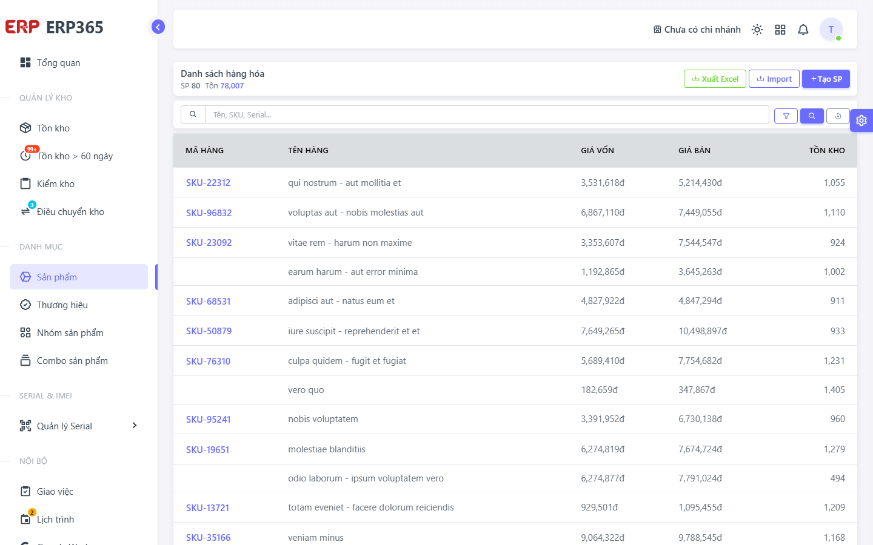Image resolution: width=873 pixels, height=545 pixels.
Task: Open notifications bell icon
Action: (803, 30)
